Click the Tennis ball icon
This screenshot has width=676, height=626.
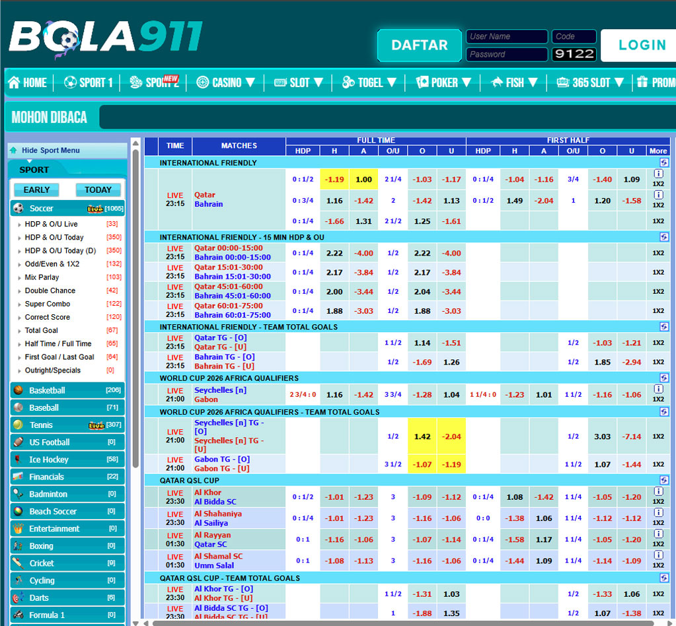tap(18, 425)
